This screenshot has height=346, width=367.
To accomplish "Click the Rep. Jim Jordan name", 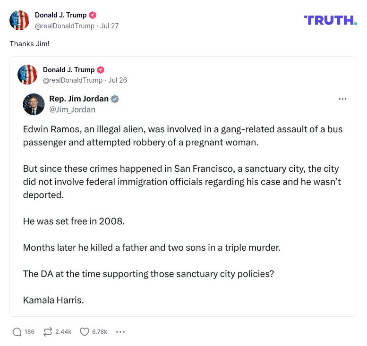I will 79,99.
